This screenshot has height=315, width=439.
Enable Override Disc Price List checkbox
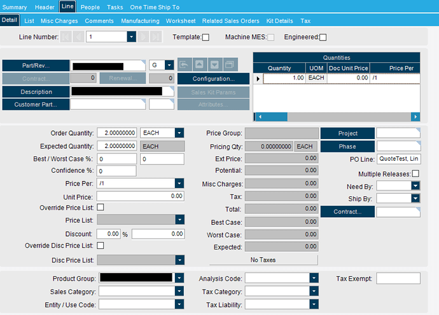(x=101, y=245)
